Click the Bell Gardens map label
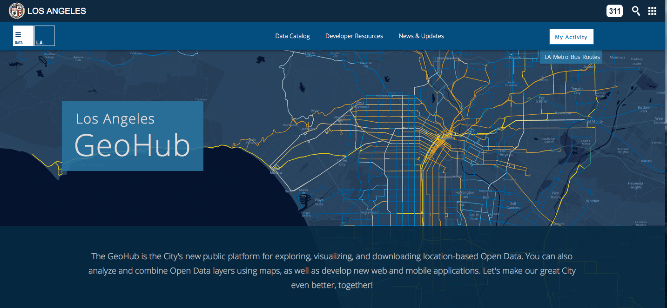 click(513, 205)
